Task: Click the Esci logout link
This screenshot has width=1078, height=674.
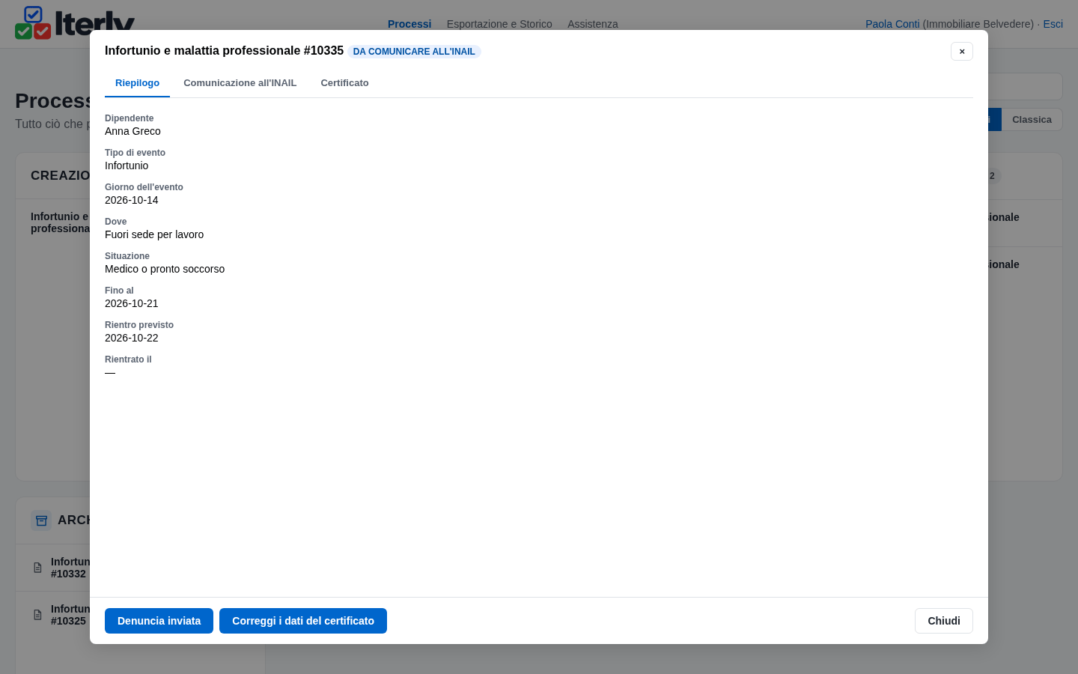Action: pos(1053,24)
